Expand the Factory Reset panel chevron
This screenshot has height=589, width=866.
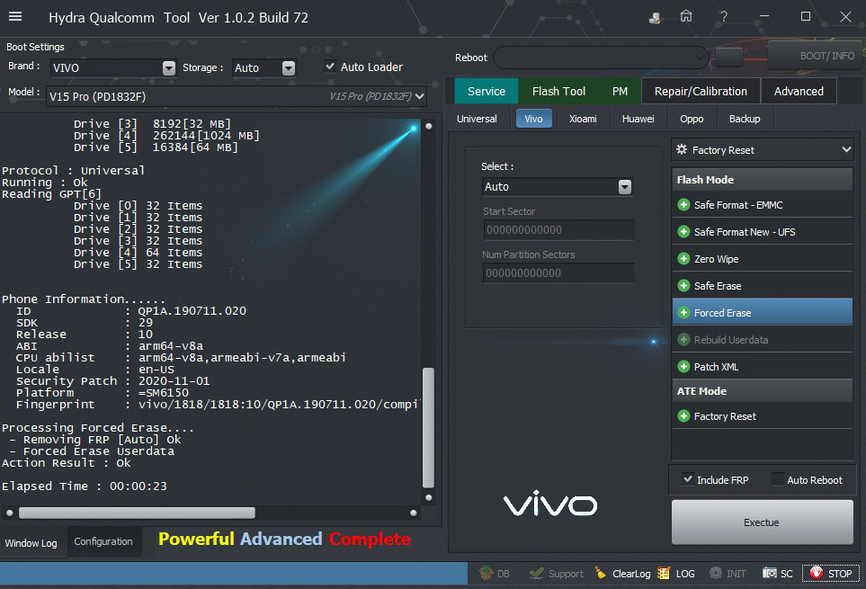[x=846, y=149]
